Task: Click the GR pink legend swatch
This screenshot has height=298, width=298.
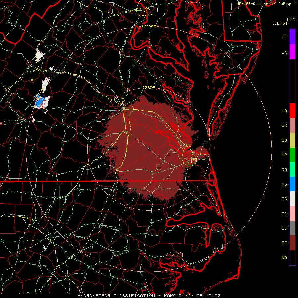Action: tap(292, 125)
